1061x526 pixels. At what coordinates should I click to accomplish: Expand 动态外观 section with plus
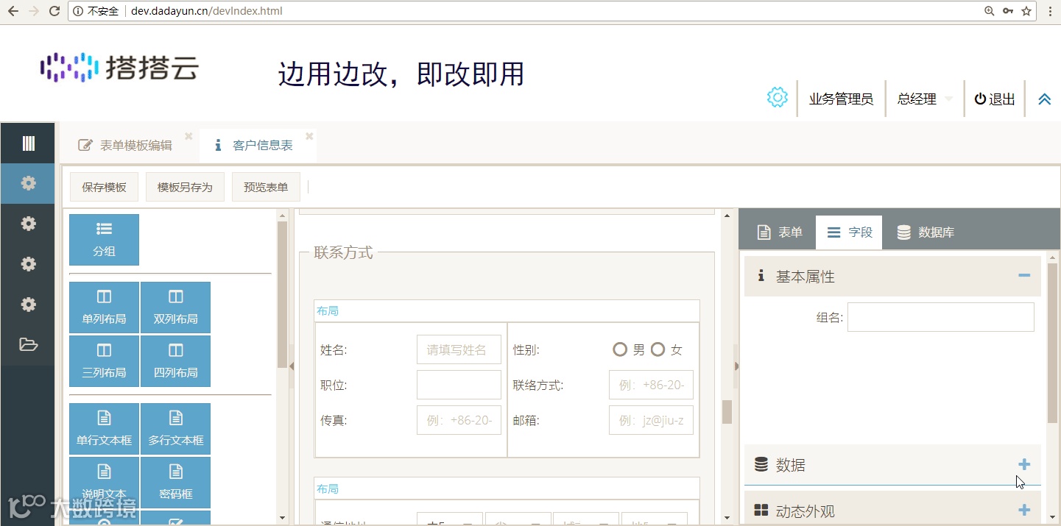1024,510
